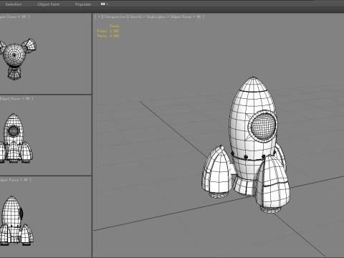Click the yellow Total statistics heading
The width and height of the screenshot is (344, 258).
115,26
